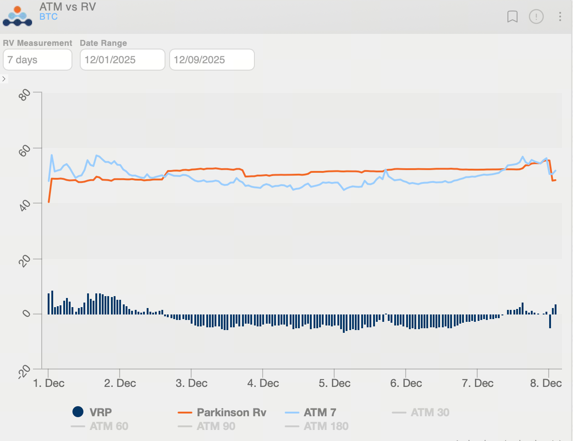Image resolution: width=573 pixels, height=441 pixels.
Task: Open start date picker 12/01/2025
Action: pos(122,60)
